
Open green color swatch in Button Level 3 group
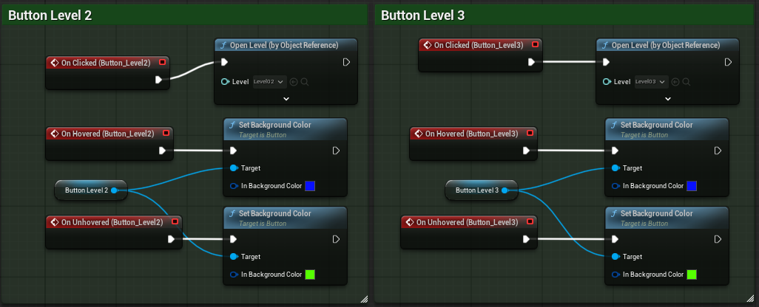click(692, 275)
